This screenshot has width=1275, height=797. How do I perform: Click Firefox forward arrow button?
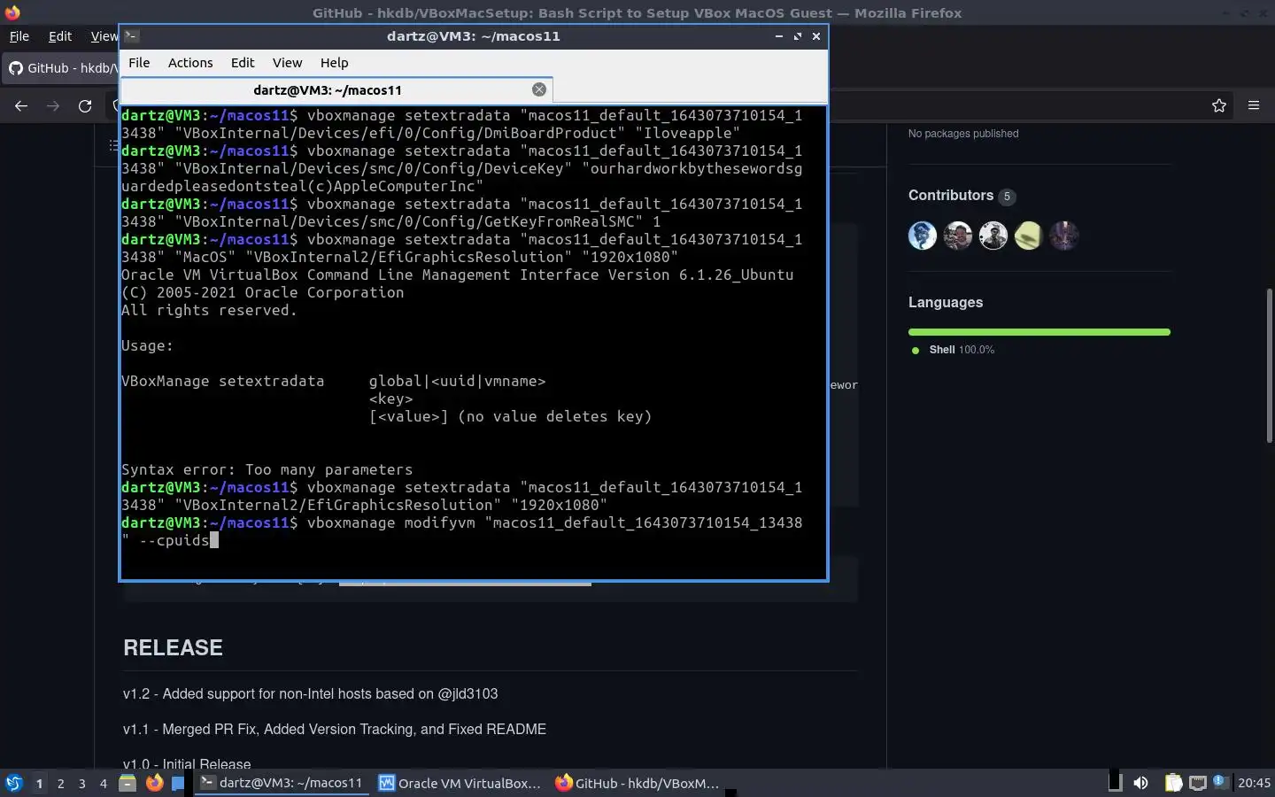(x=53, y=105)
